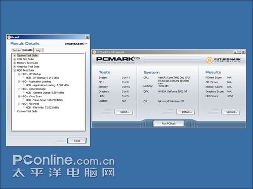Viewport: 253px width, 189px height.
Task: Select Application Loading 7.085 MB/s result
Action: [48, 85]
